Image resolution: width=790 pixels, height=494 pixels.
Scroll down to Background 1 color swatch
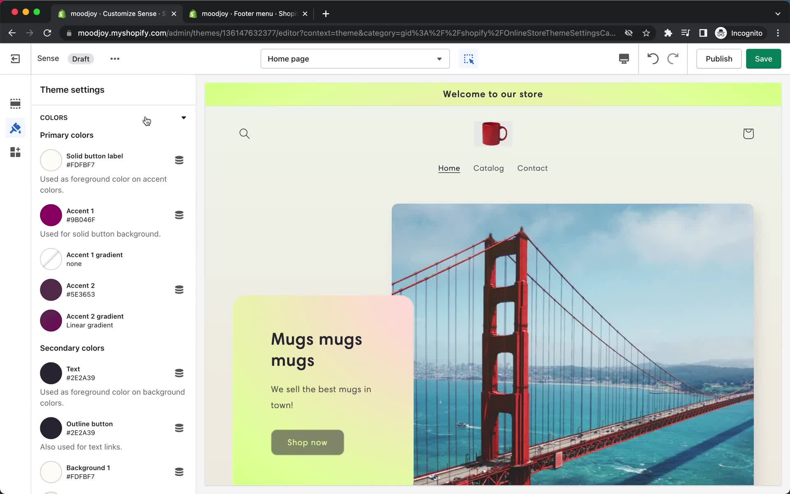click(51, 472)
